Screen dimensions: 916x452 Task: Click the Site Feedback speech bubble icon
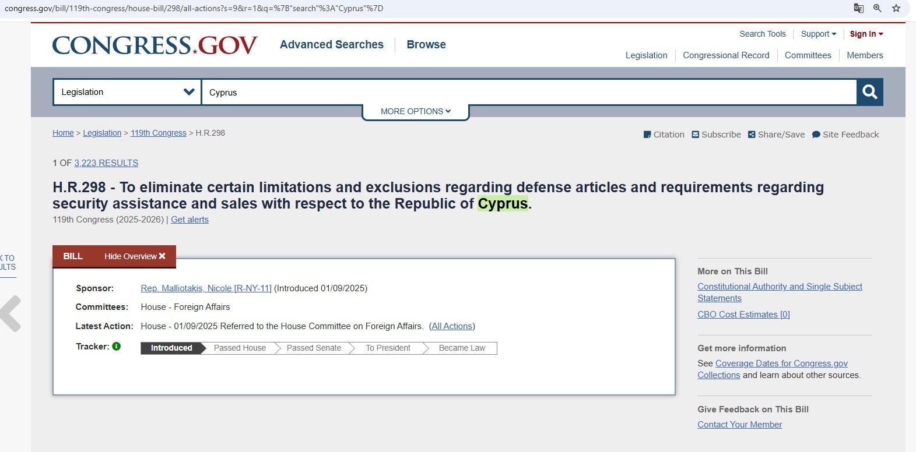[x=816, y=135]
